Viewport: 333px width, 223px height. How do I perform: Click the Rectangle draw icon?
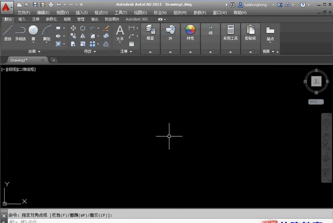coord(58,28)
